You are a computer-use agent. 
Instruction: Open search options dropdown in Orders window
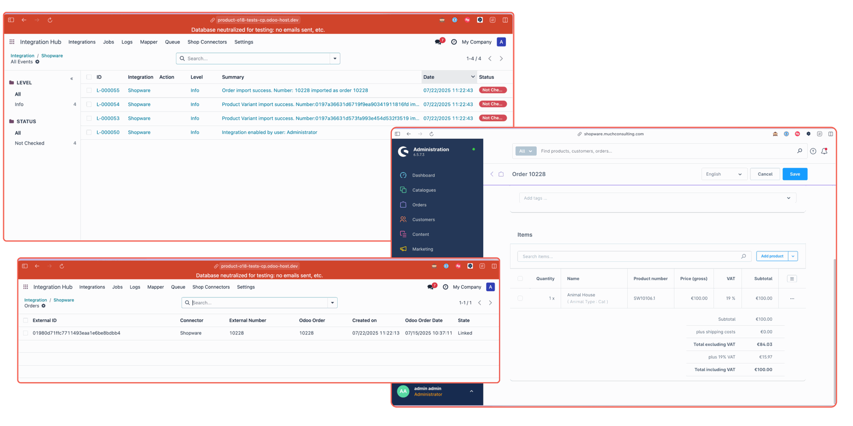click(332, 303)
